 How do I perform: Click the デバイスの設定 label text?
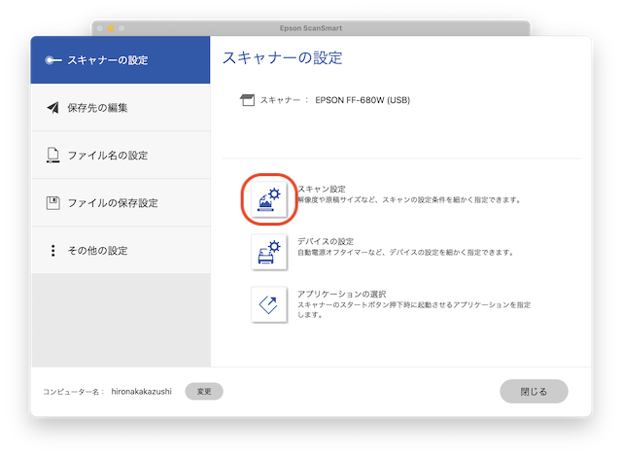326,241
